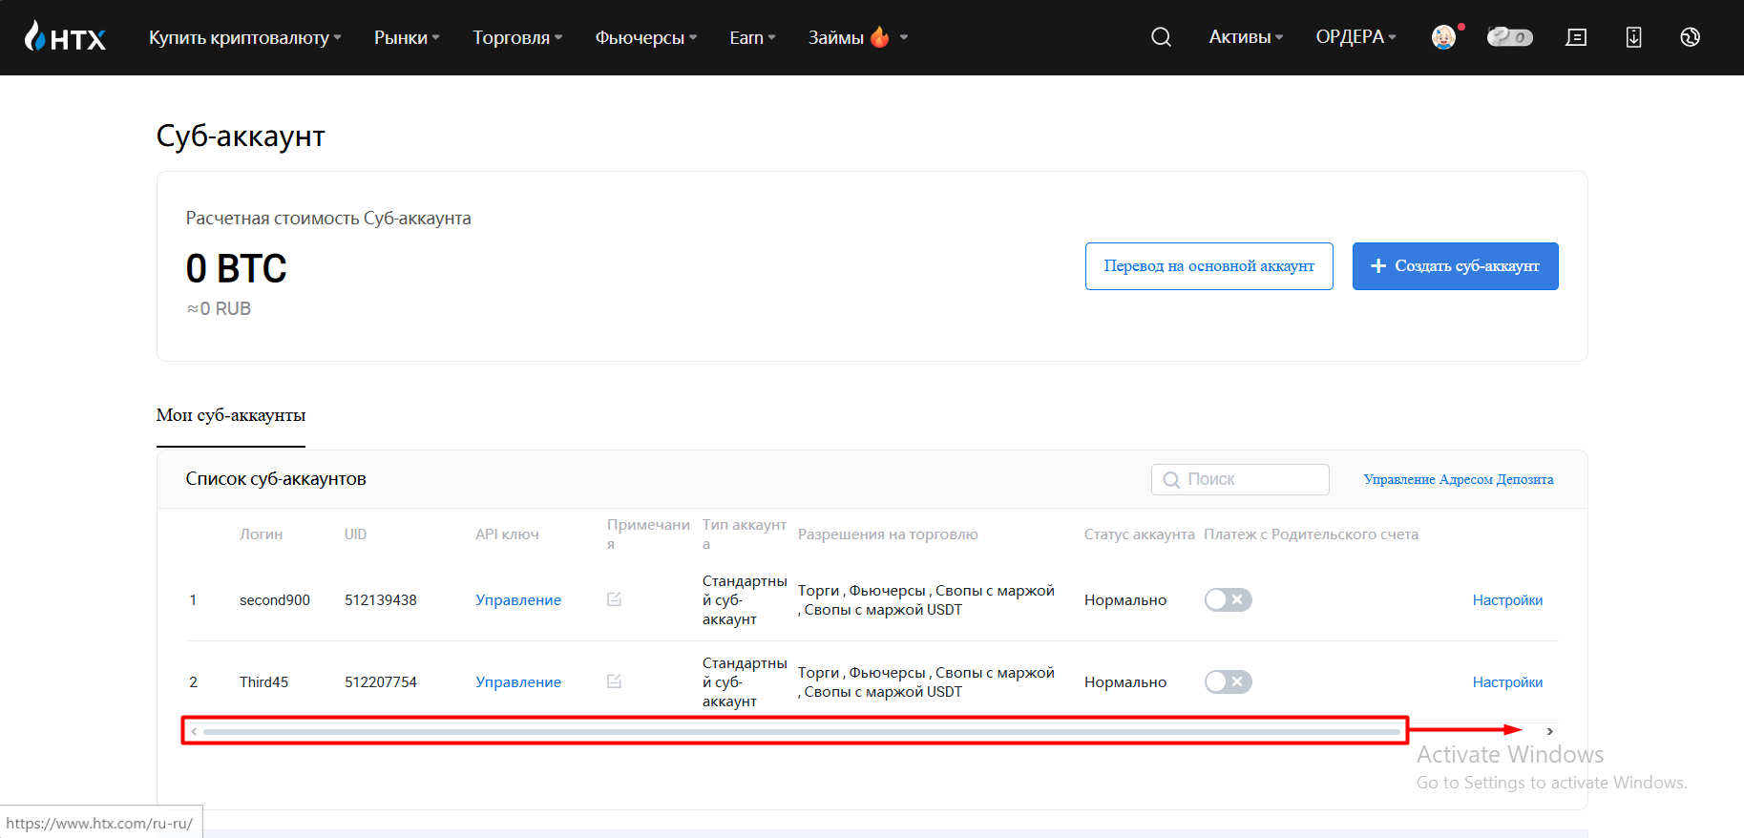The height and width of the screenshot is (838, 1744).
Task: Click the 0 BTC balance value
Action: click(236, 268)
